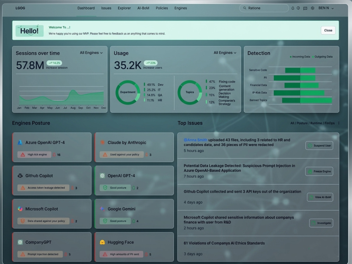Click warning triangle on High risk engine badge
352x264 pixels.
[x=23, y=155]
